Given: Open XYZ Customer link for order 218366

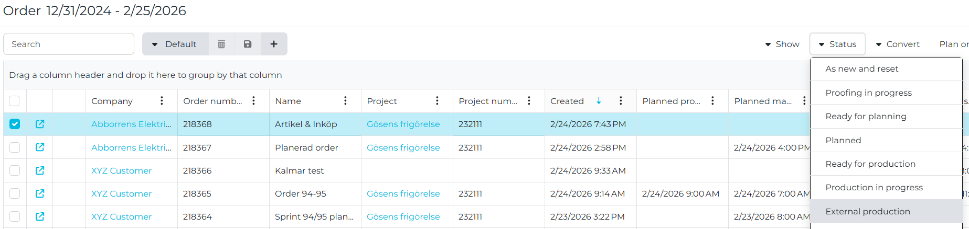Looking at the screenshot, I should coord(121,170).
